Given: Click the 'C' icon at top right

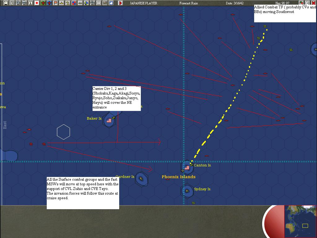Looking at the screenshot, I should click(307, 3).
